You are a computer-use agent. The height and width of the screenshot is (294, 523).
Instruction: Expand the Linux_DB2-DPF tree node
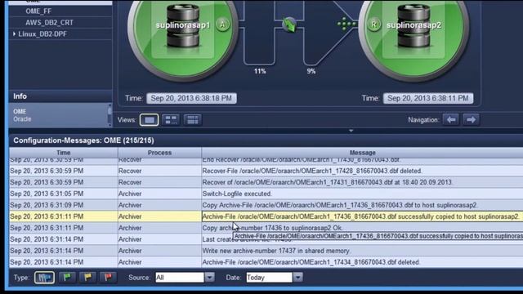click(x=14, y=34)
